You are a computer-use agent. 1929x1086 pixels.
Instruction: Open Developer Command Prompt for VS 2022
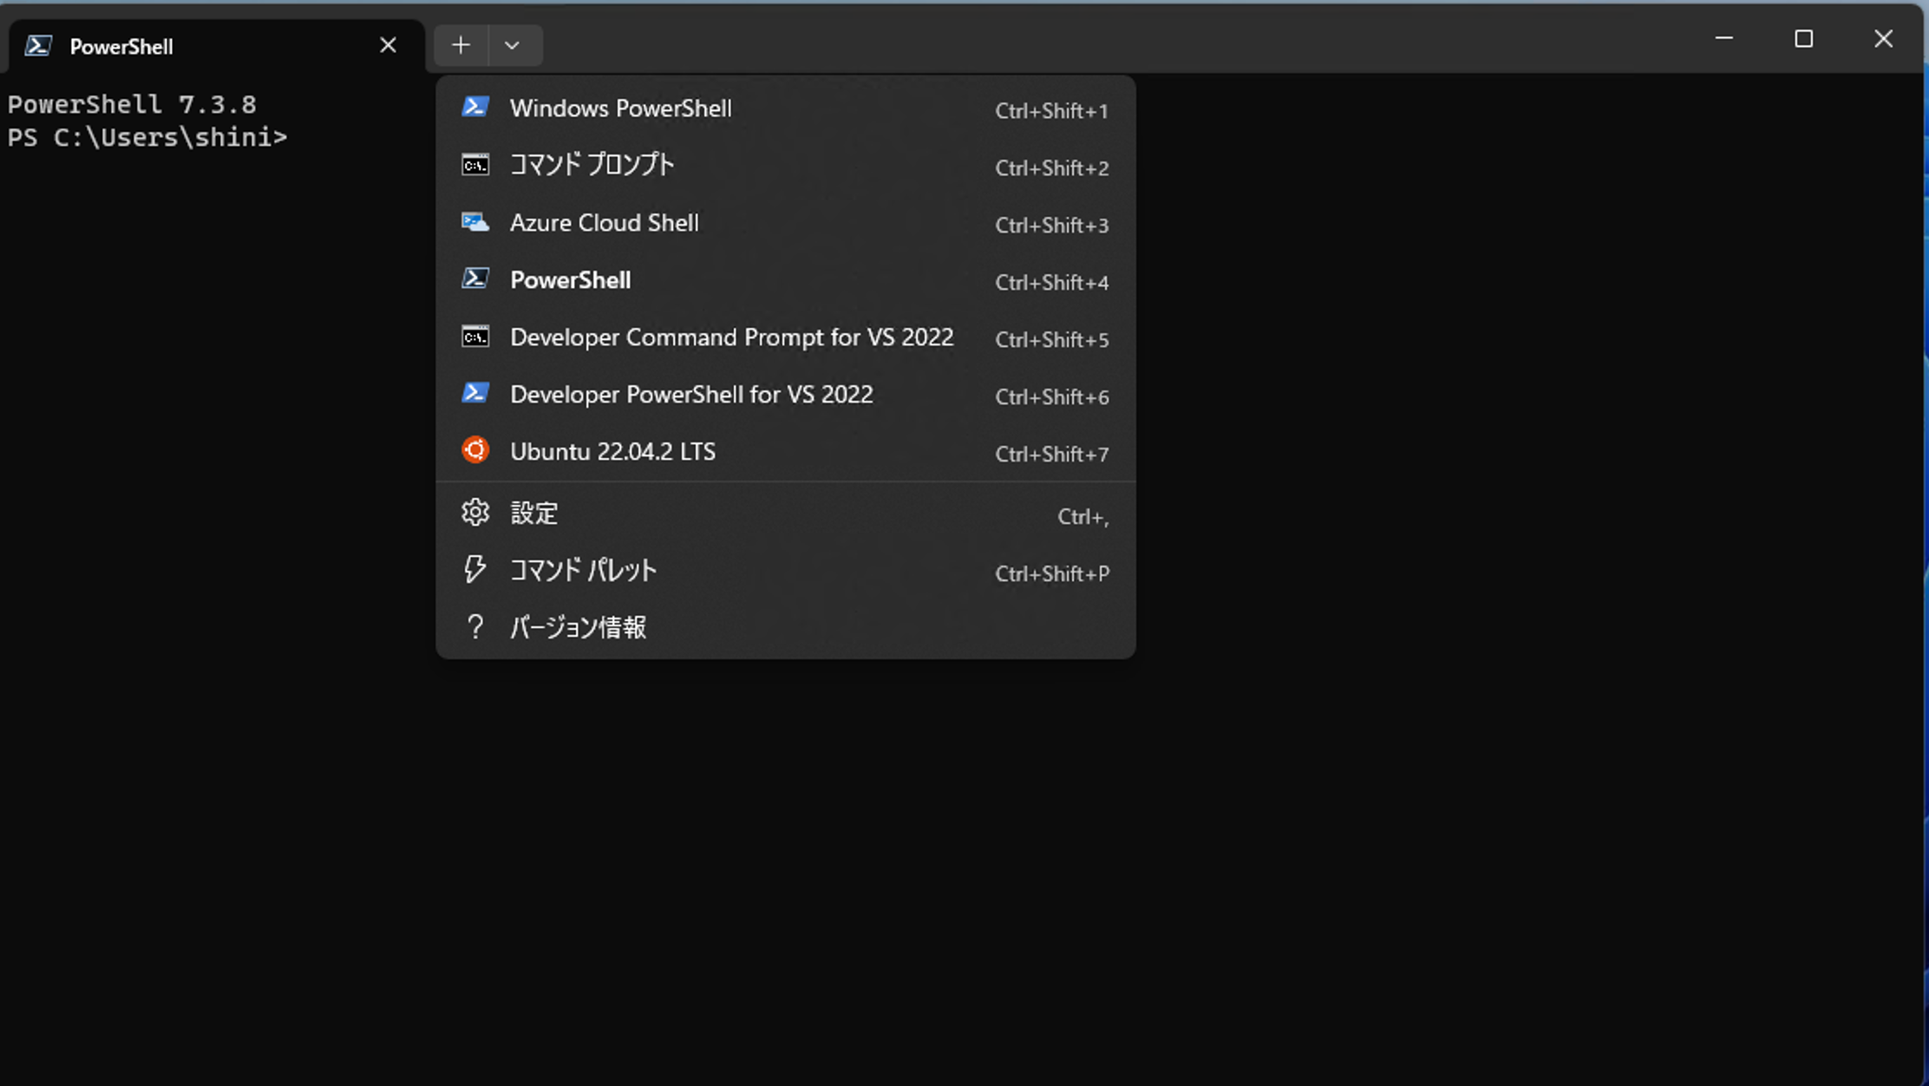tap(786, 337)
